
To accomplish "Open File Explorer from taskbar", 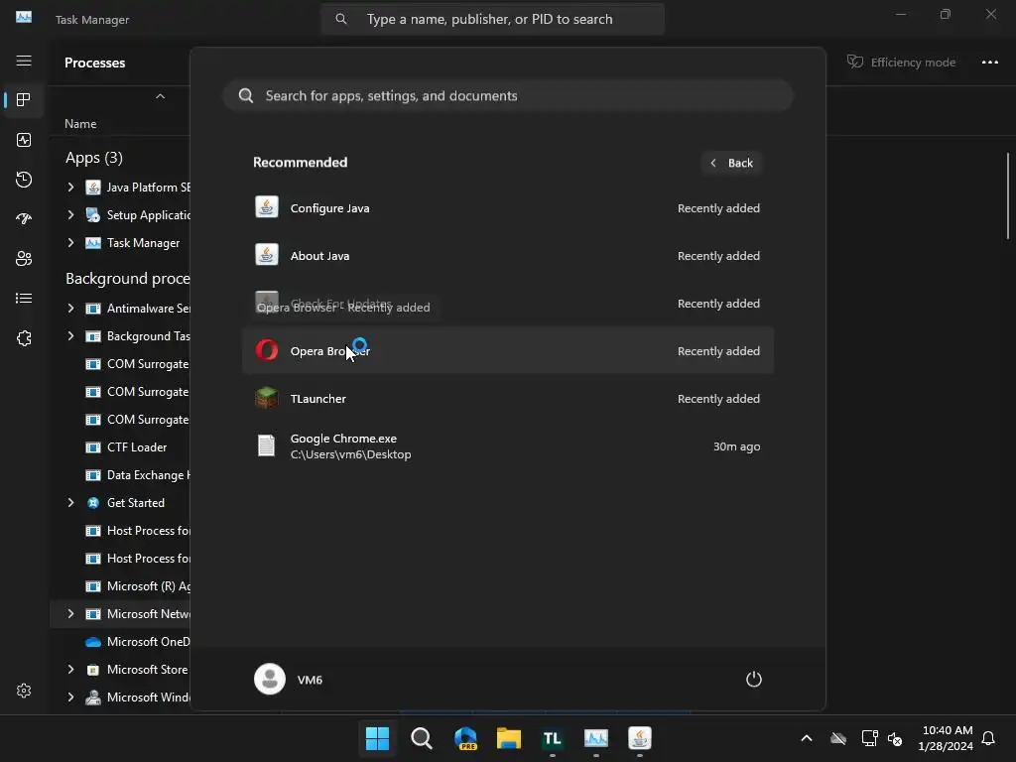I will [509, 738].
